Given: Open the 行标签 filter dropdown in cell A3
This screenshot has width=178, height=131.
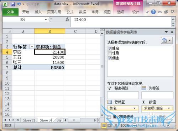Looking at the screenshot, I should pos(32,47).
